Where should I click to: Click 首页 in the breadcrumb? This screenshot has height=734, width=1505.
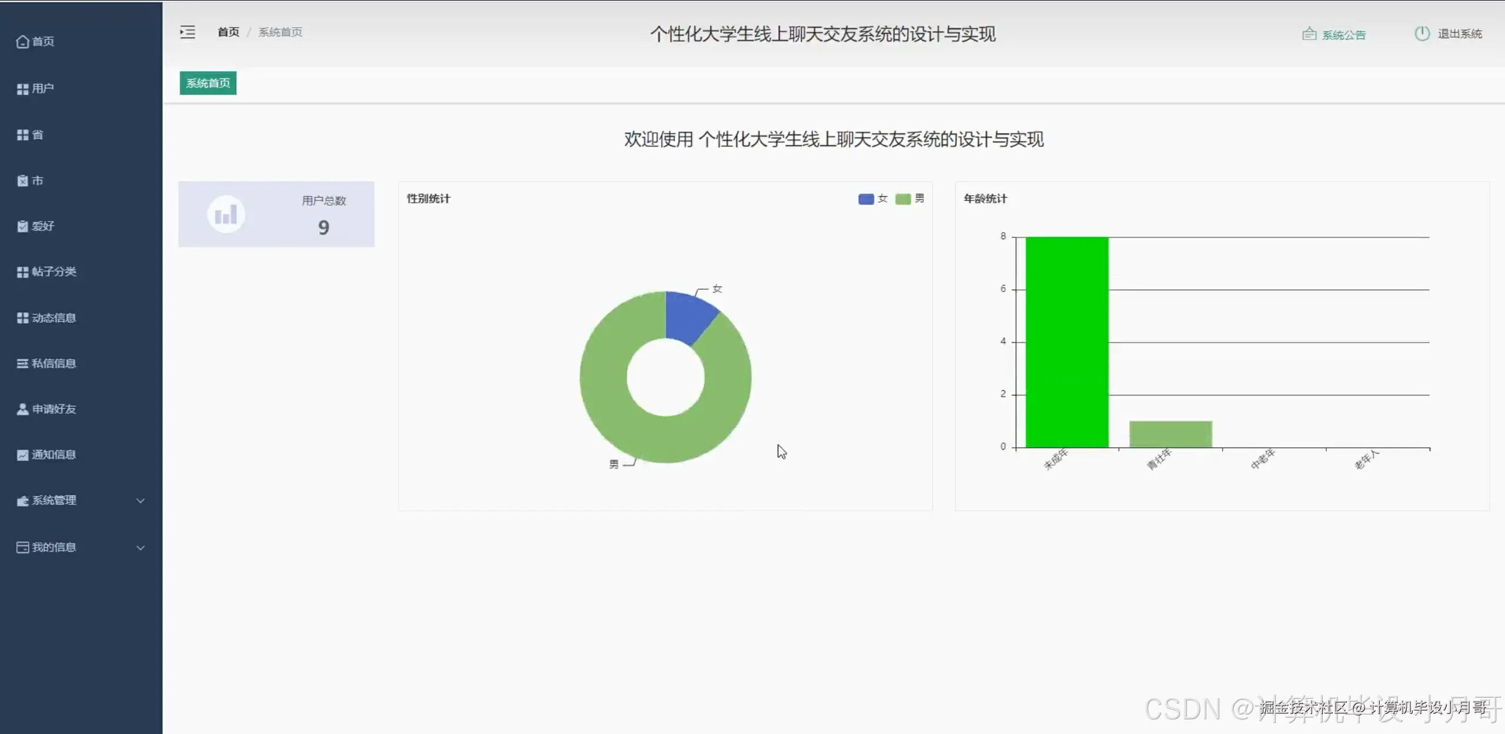point(228,32)
